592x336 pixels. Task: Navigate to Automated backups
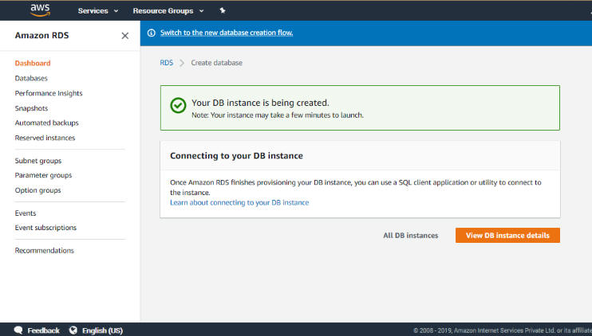click(46, 123)
